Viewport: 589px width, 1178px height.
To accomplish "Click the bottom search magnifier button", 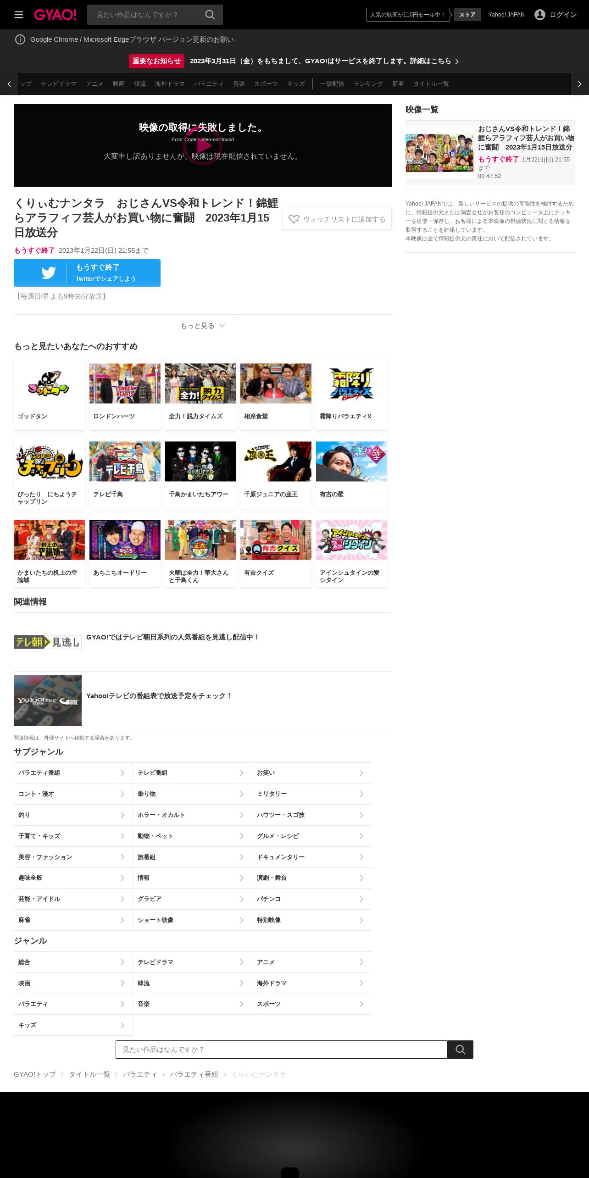I will pos(460,1050).
